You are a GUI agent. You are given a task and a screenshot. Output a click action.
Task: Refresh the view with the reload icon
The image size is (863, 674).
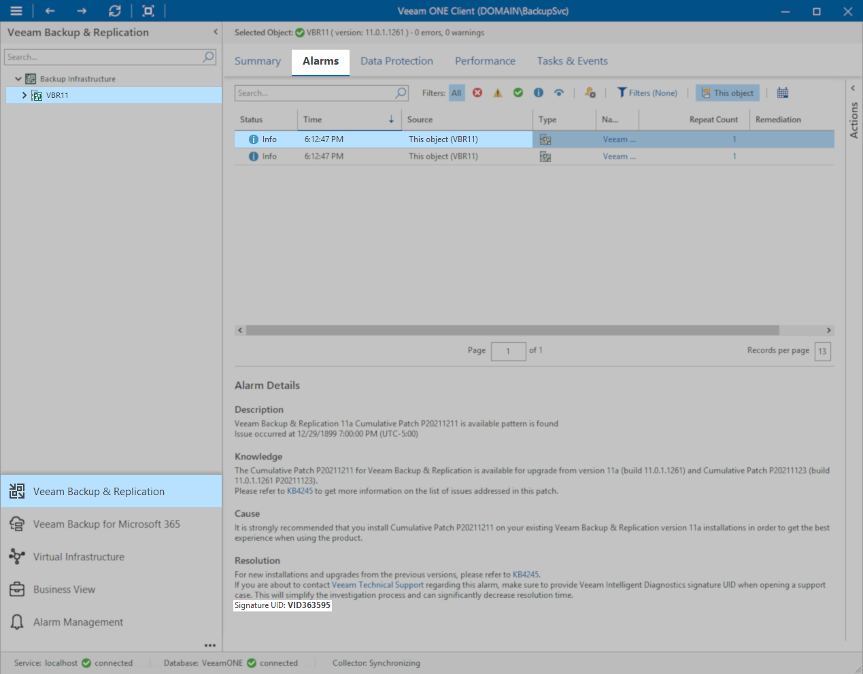tap(115, 11)
